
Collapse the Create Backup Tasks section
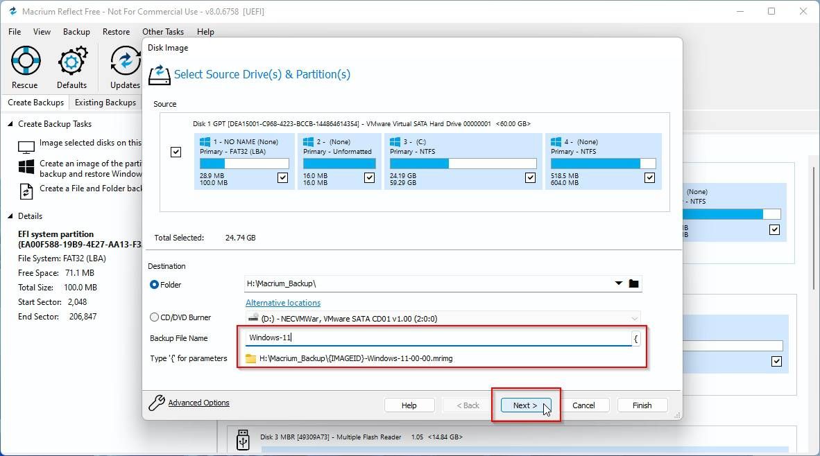pyautogui.click(x=10, y=124)
